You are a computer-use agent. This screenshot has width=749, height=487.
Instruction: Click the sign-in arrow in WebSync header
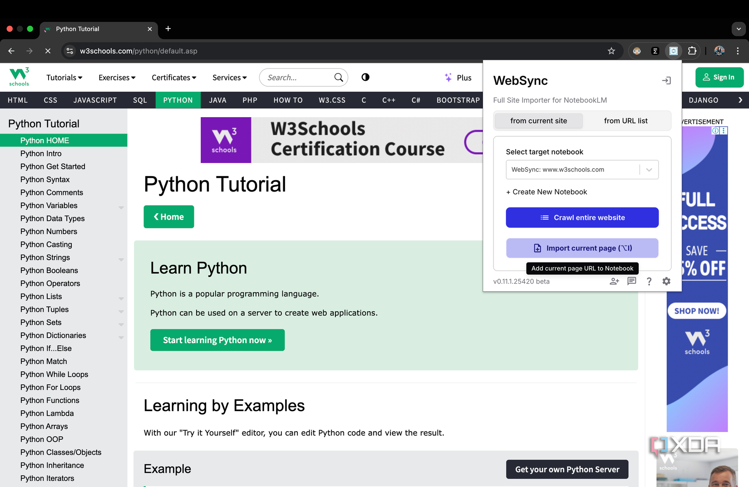point(666,80)
